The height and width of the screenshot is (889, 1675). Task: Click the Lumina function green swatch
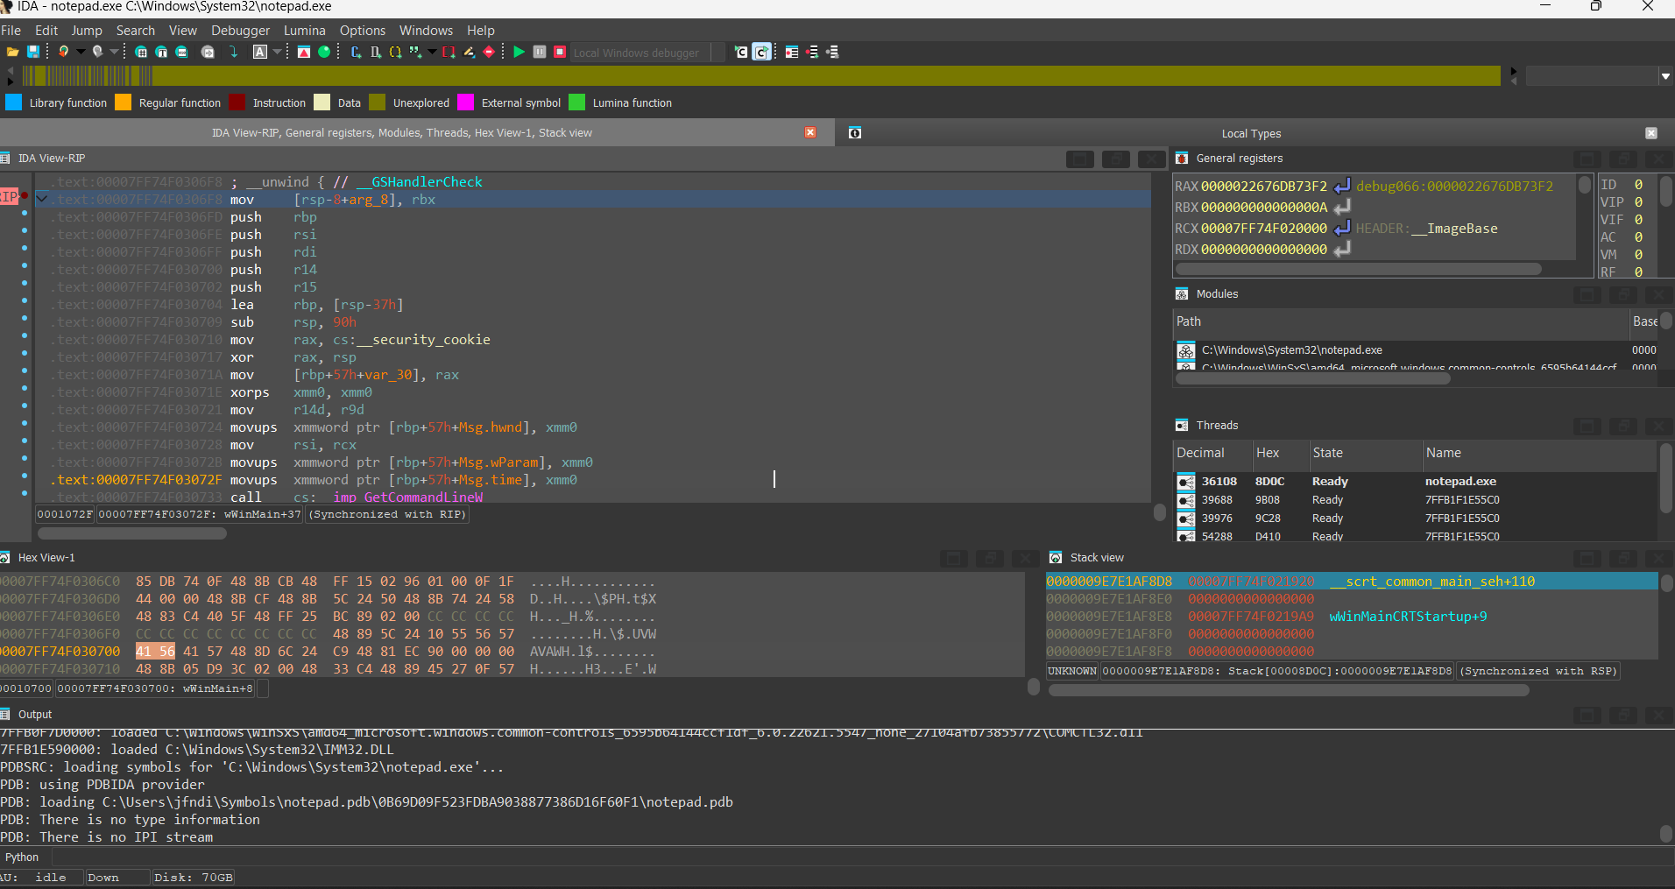(x=576, y=102)
